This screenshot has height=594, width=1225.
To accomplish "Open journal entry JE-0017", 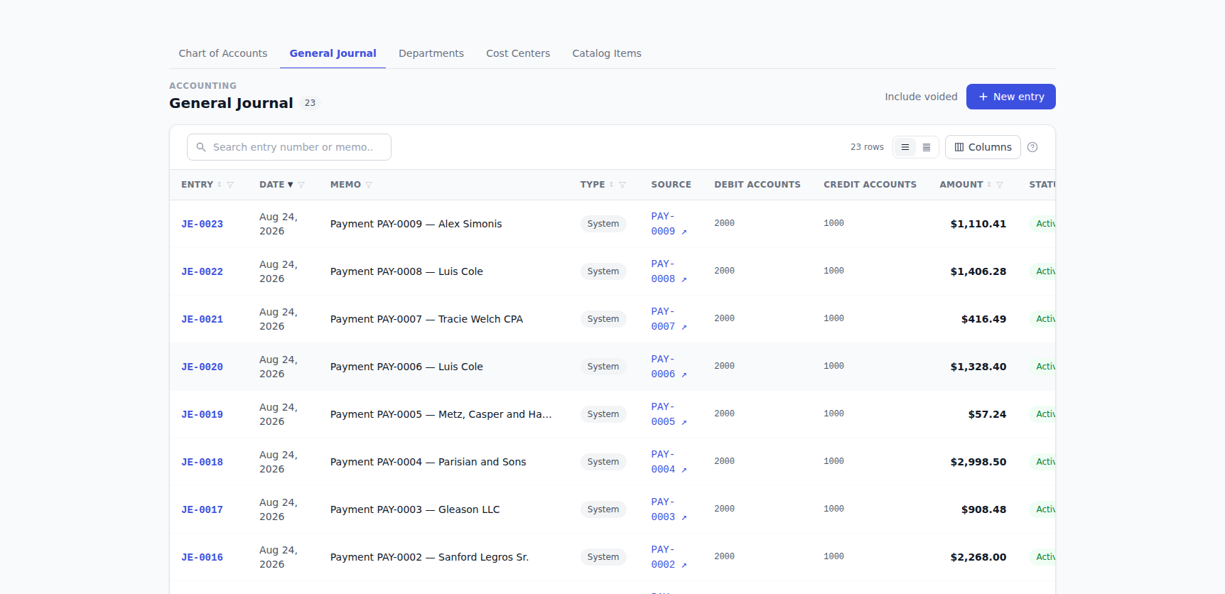I will click(x=202, y=509).
